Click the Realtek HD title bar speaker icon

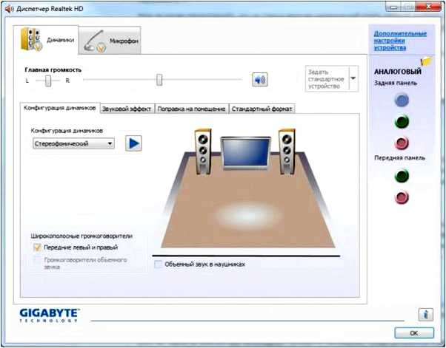point(9,9)
